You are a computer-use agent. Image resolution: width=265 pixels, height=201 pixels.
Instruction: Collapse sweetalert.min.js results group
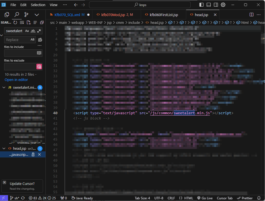tap(4, 87)
